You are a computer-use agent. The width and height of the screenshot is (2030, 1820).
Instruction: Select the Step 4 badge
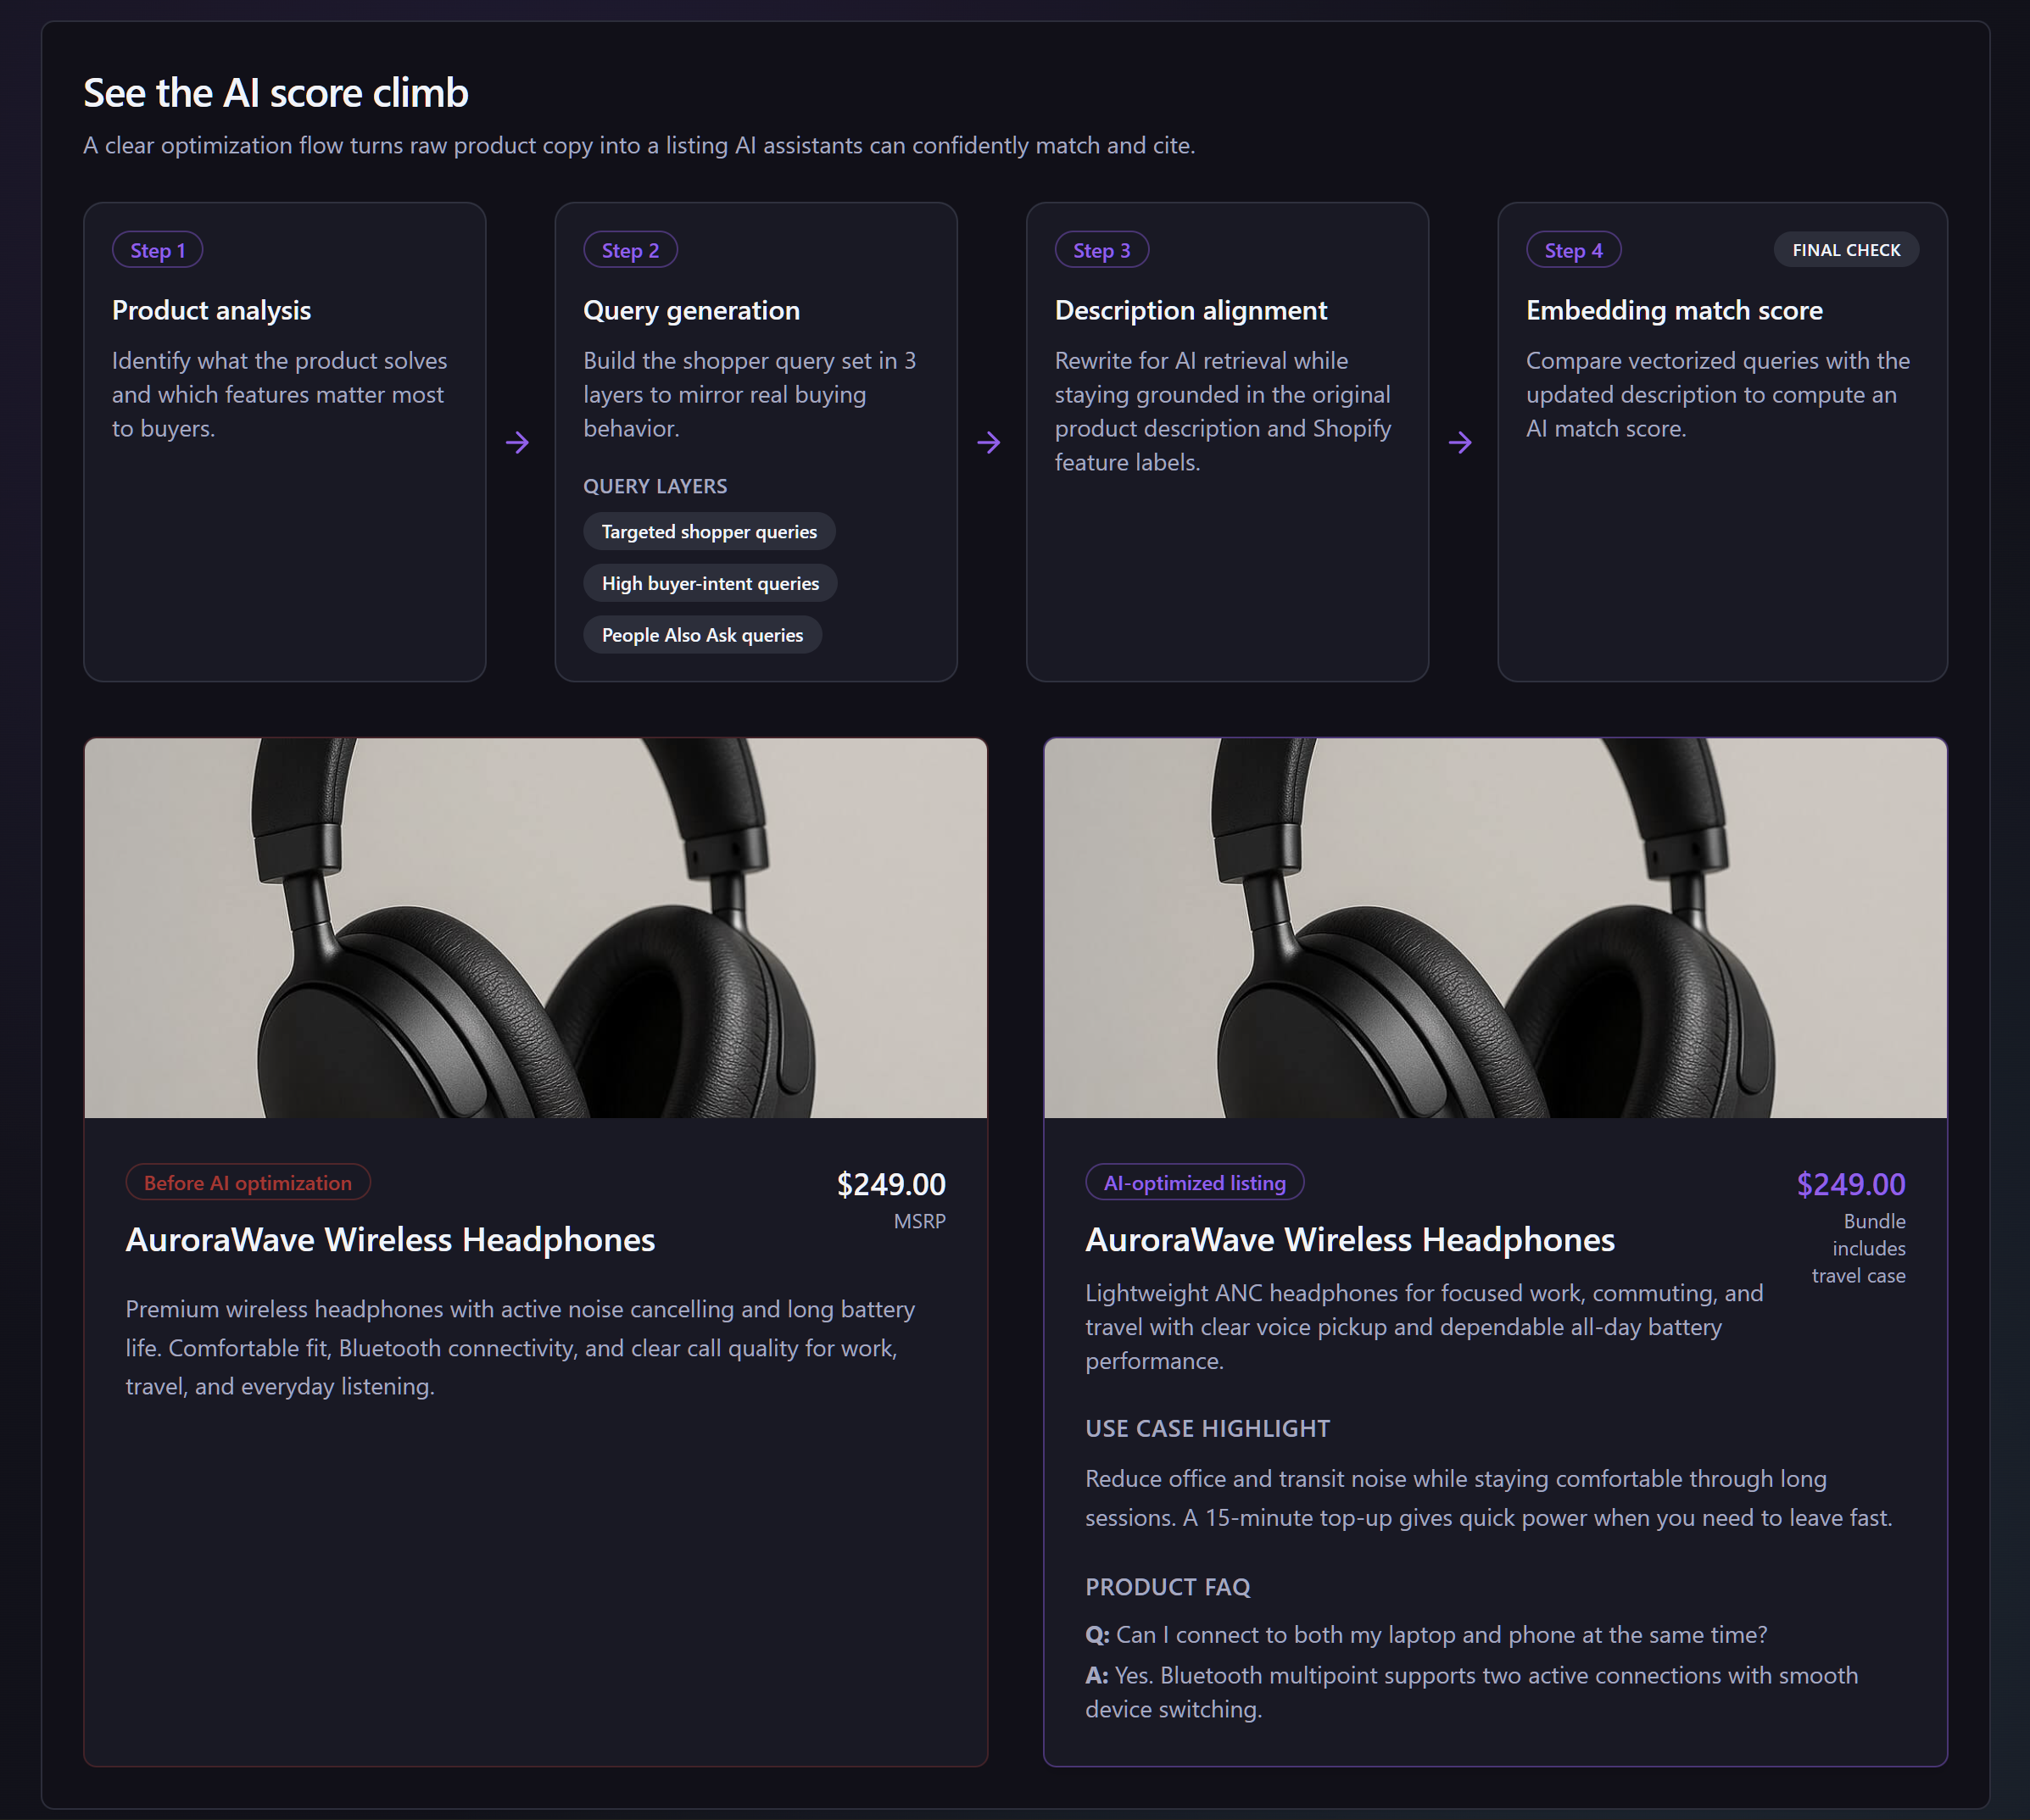[x=1572, y=250]
